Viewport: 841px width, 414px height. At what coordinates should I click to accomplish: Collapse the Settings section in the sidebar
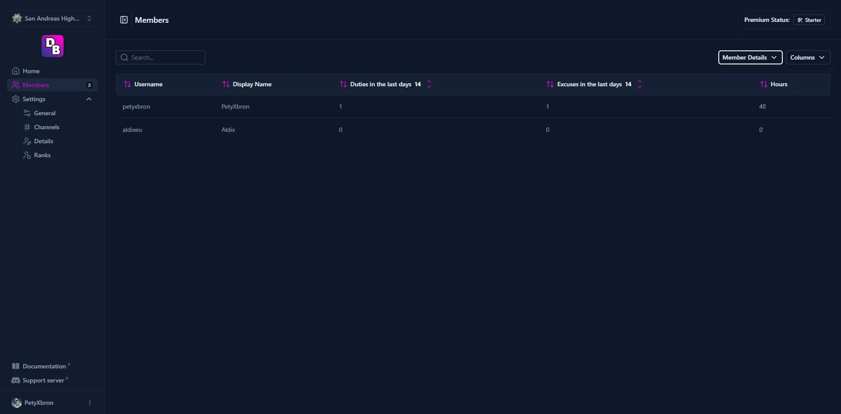89,99
